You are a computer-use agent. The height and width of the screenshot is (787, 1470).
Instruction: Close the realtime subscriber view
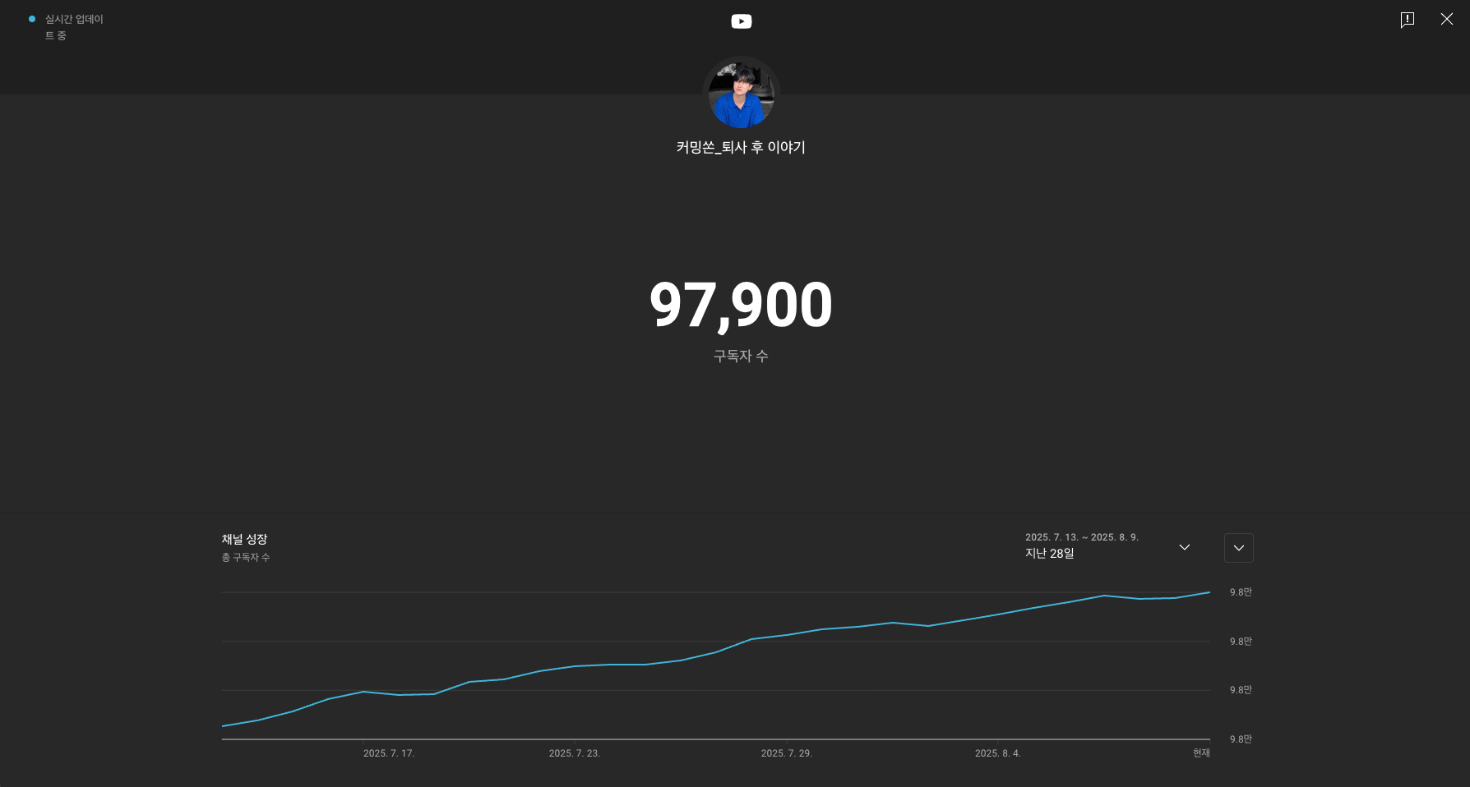[1447, 19]
